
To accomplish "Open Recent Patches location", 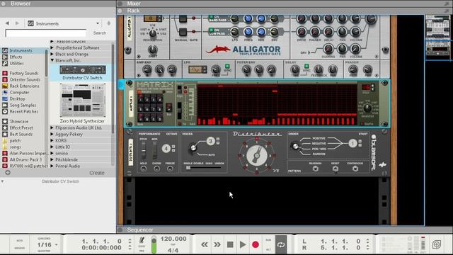I will [x=23, y=111].
